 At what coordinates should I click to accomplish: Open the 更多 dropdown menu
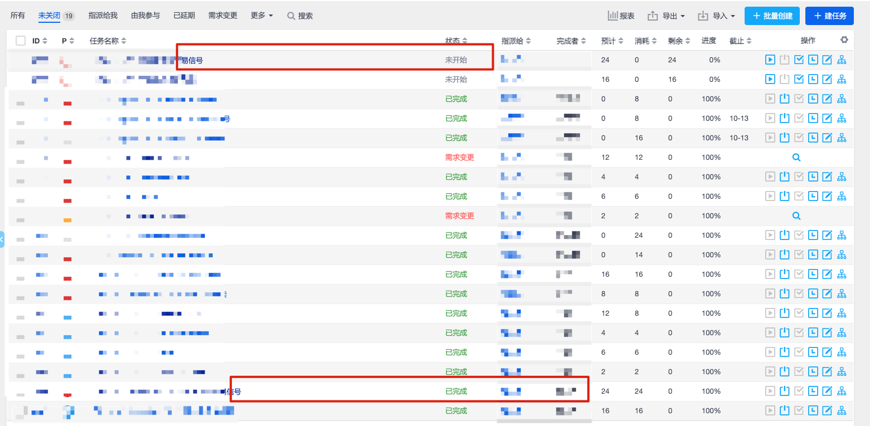click(x=262, y=16)
